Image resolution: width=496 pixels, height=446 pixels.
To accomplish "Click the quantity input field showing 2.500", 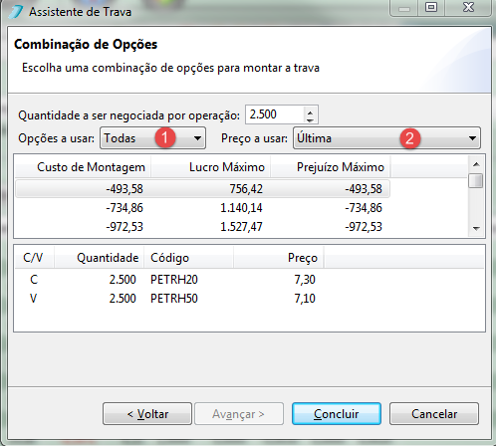I will 275,114.
